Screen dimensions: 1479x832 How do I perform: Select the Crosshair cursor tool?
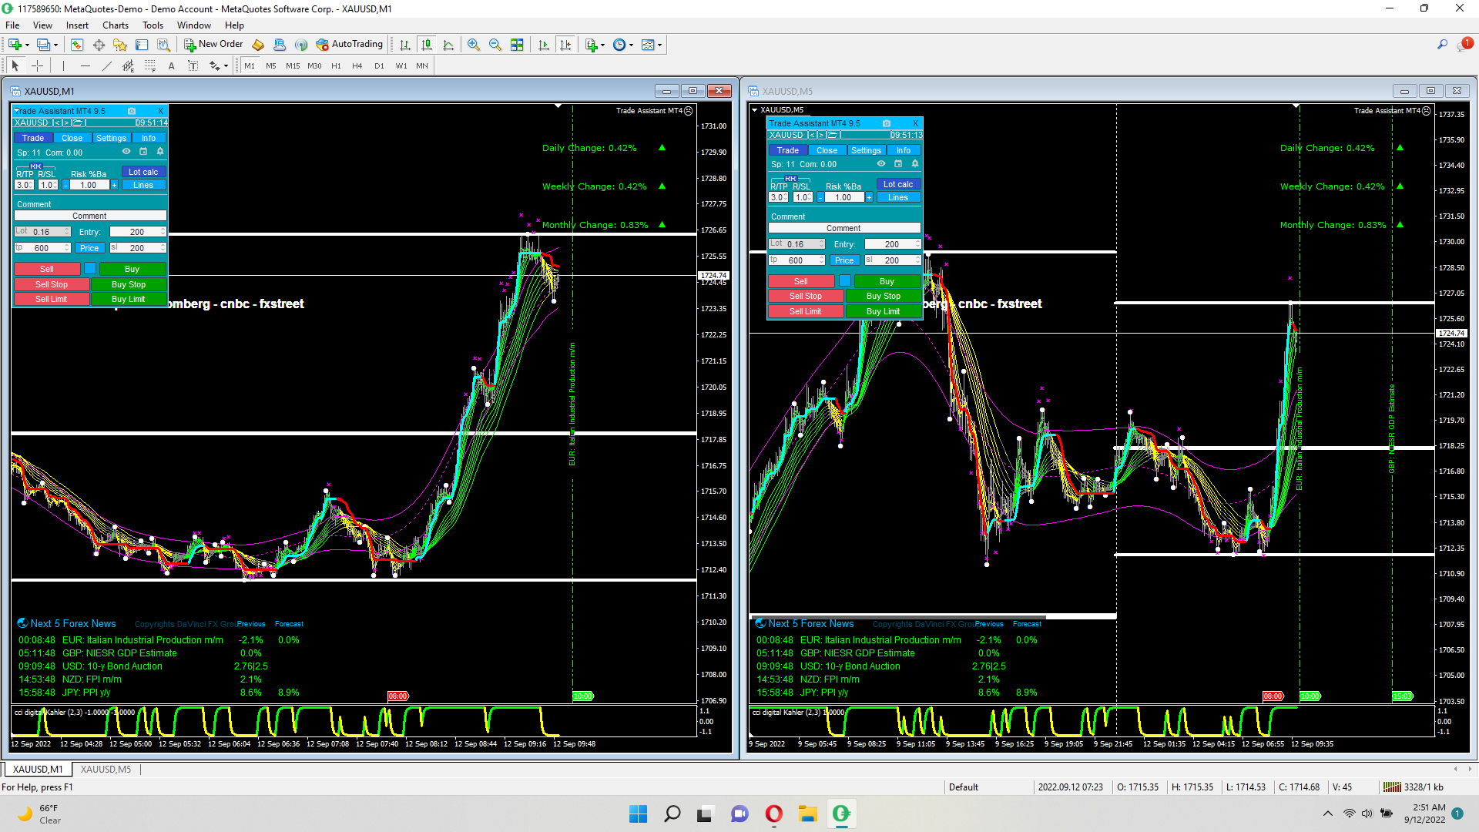point(37,66)
